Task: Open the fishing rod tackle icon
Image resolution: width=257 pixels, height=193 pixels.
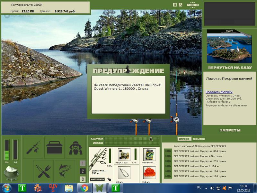Action: pyautogui.click(x=33, y=148)
